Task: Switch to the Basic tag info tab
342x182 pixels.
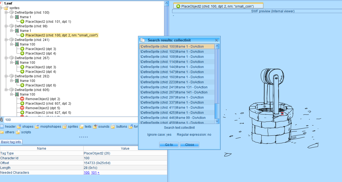Action: 11,142
